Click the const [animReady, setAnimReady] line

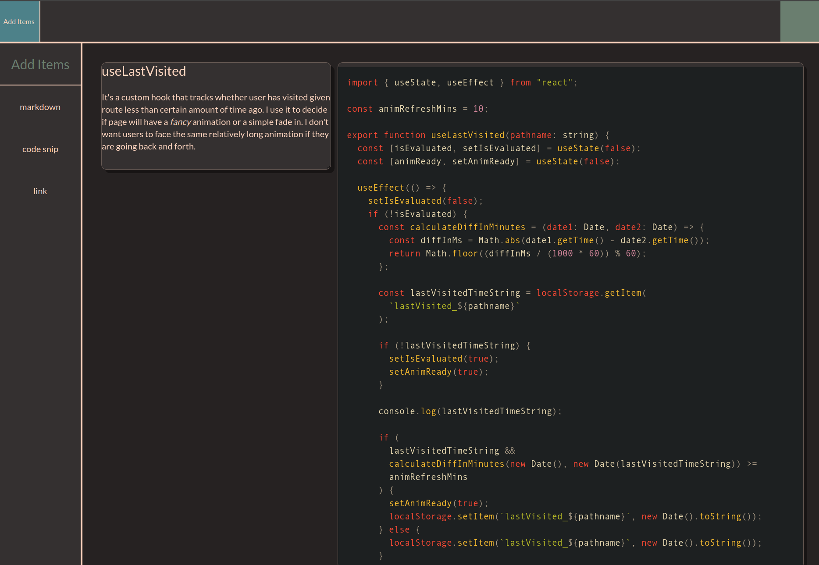pyautogui.click(x=488, y=161)
